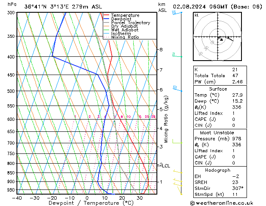Screen dimensions: 266x206
Task: Click the green wind barb at 700 hPa
Action: tap(177, 142)
